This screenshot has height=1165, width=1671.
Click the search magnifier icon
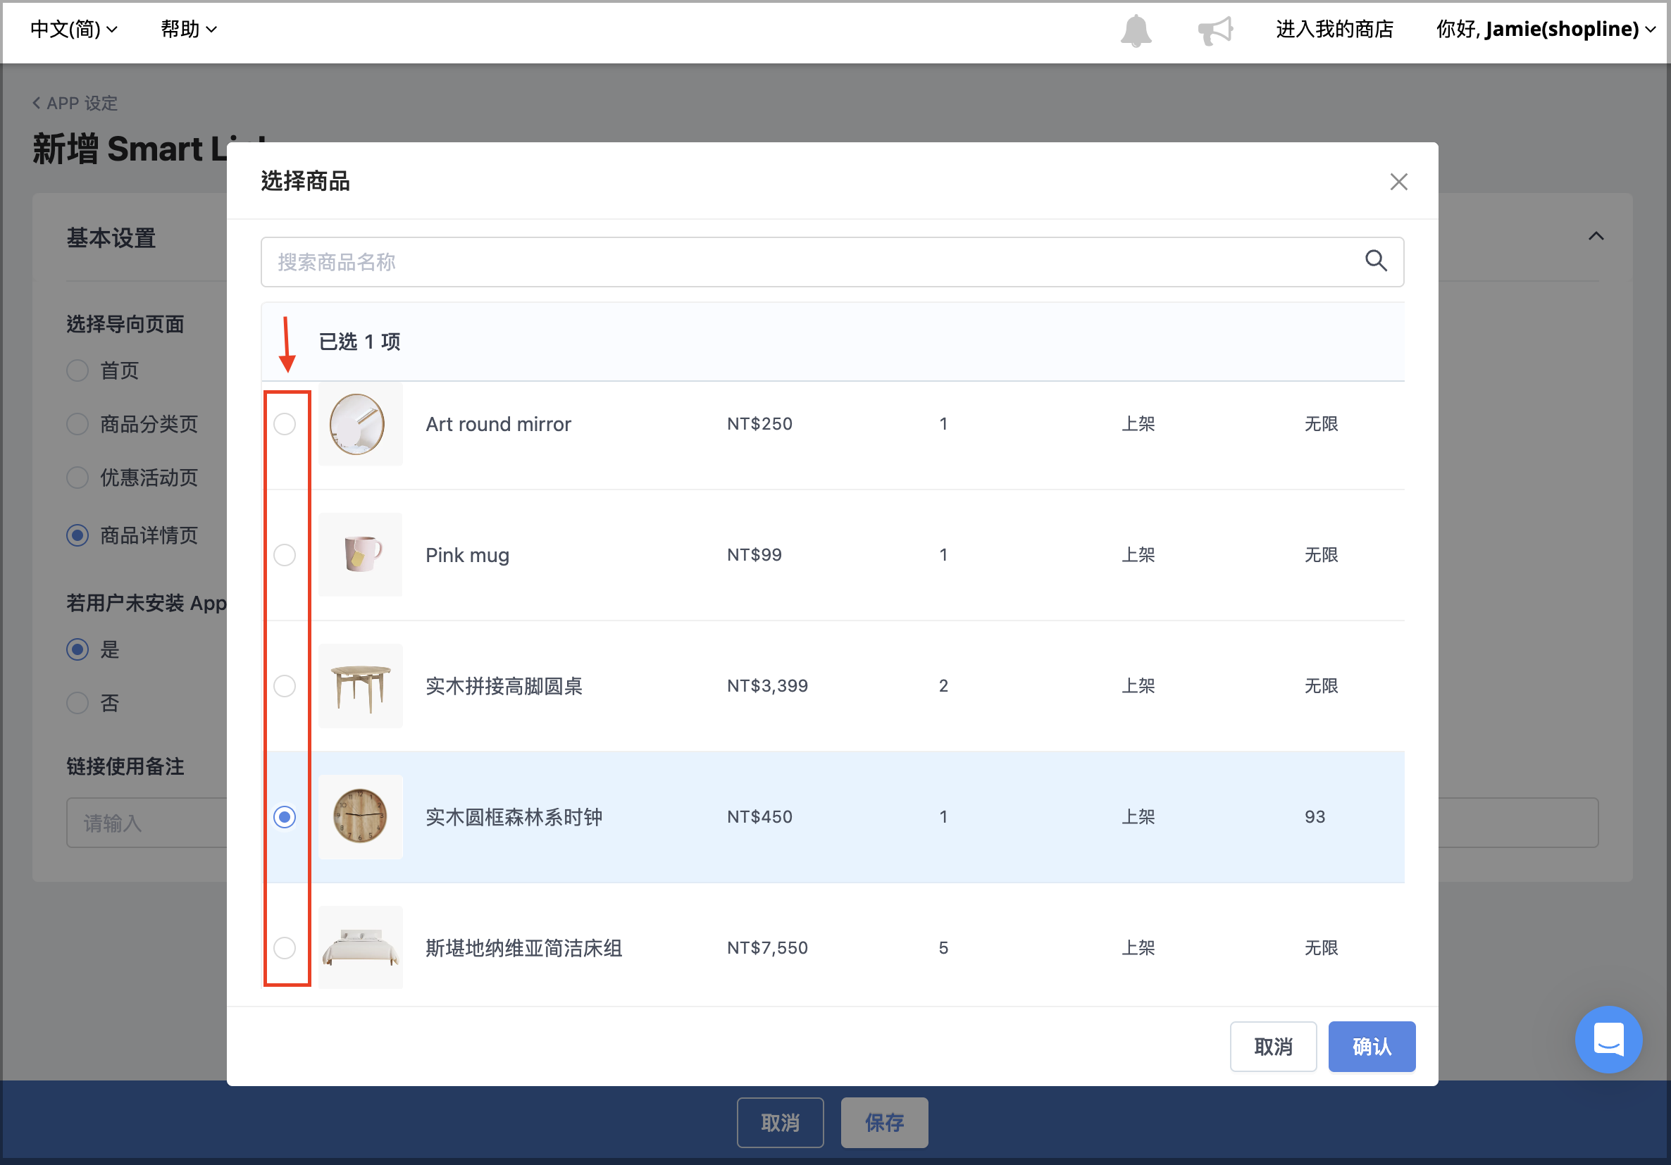pos(1376,261)
